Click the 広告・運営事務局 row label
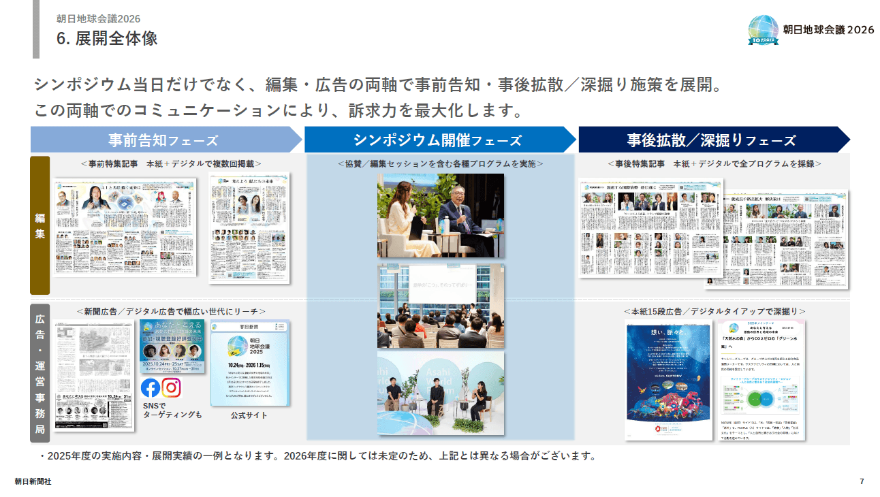Viewport: 880px width, 497px height. [x=40, y=373]
